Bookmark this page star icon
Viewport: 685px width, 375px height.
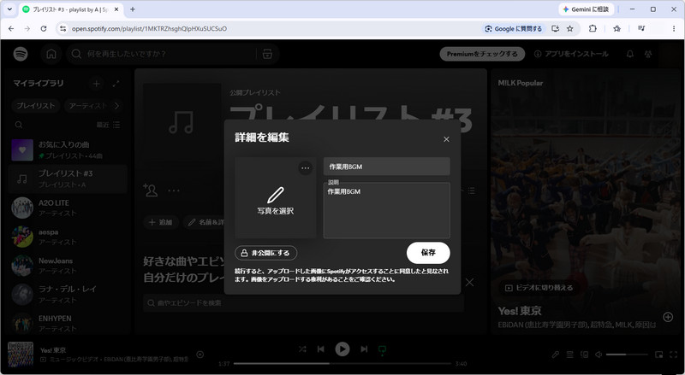(x=569, y=29)
